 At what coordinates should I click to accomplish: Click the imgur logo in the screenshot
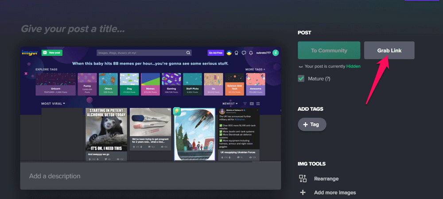(x=30, y=53)
